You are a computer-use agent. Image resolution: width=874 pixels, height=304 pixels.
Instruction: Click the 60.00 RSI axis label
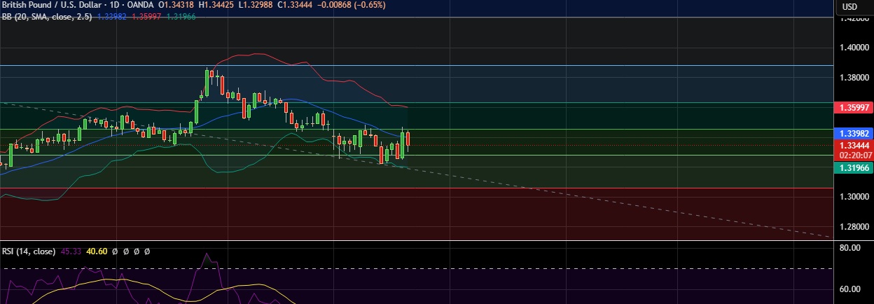[850, 289]
